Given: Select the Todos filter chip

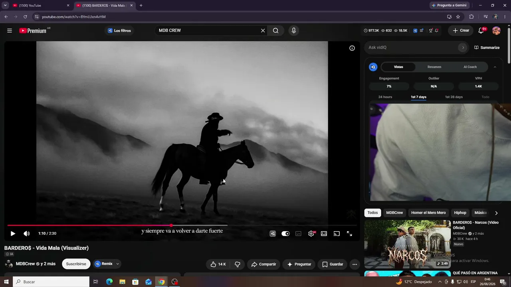Looking at the screenshot, I should click(x=372, y=213).
